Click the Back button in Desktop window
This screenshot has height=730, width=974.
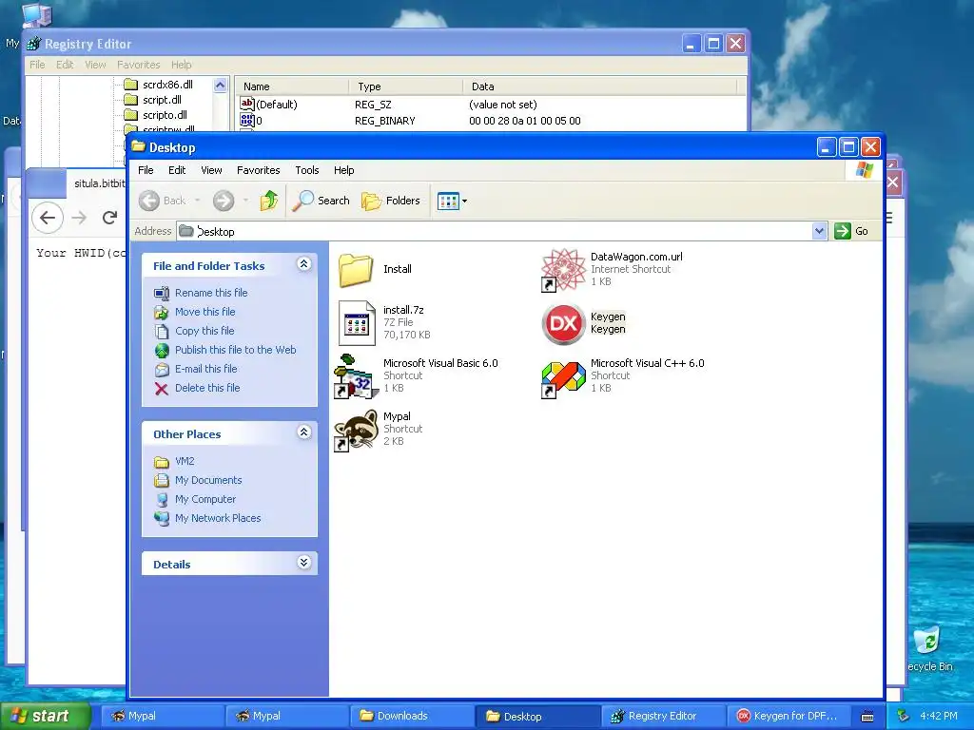click(162, 201)
